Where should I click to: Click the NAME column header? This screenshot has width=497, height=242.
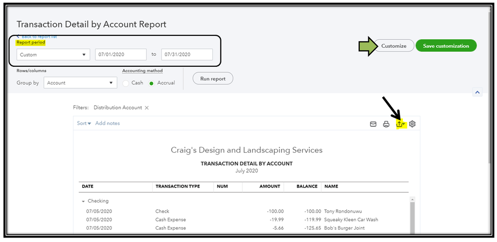(331, 187)
